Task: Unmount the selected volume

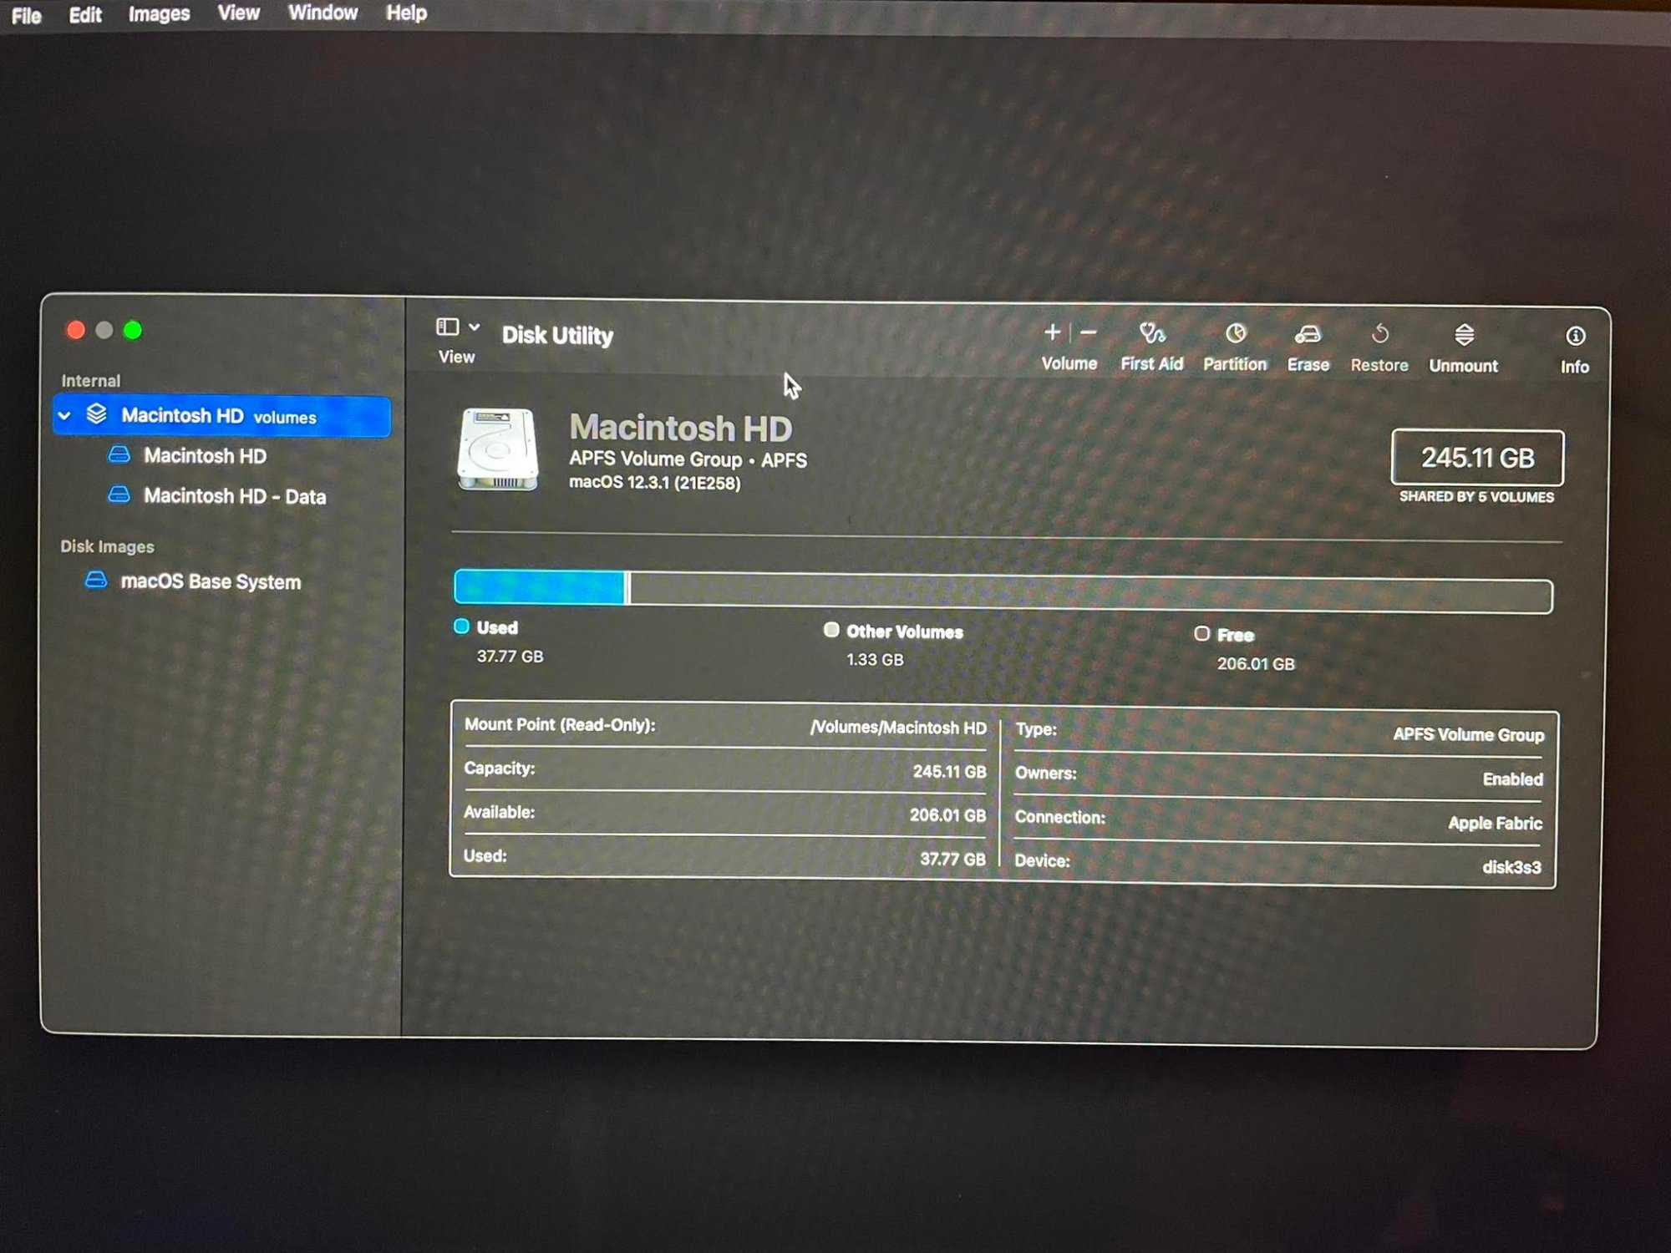Action: pos(1463,337)
